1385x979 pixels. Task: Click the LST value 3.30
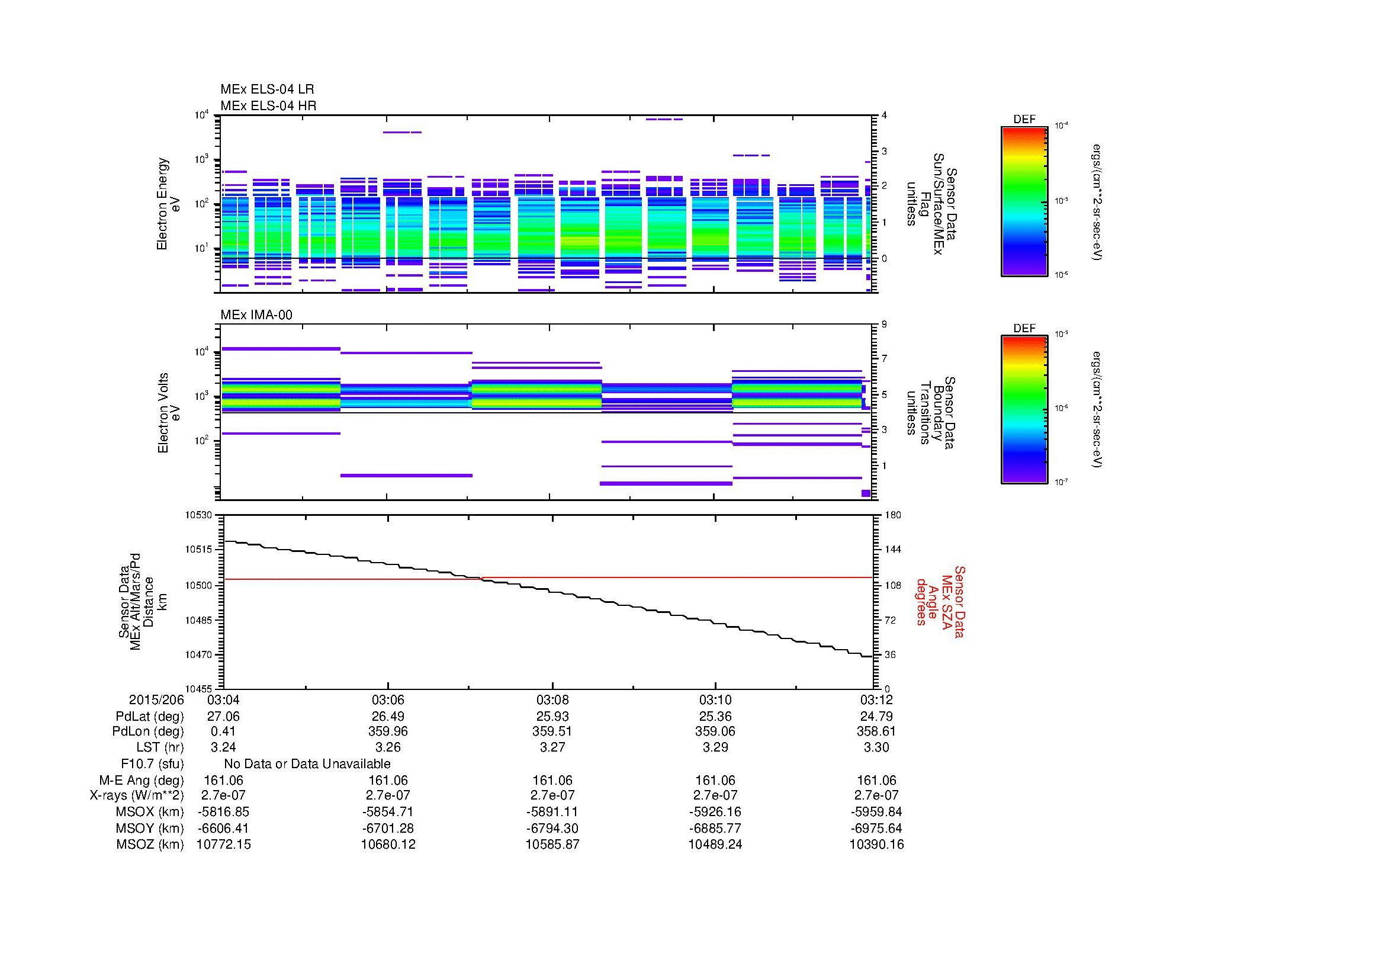pos(876,747)
